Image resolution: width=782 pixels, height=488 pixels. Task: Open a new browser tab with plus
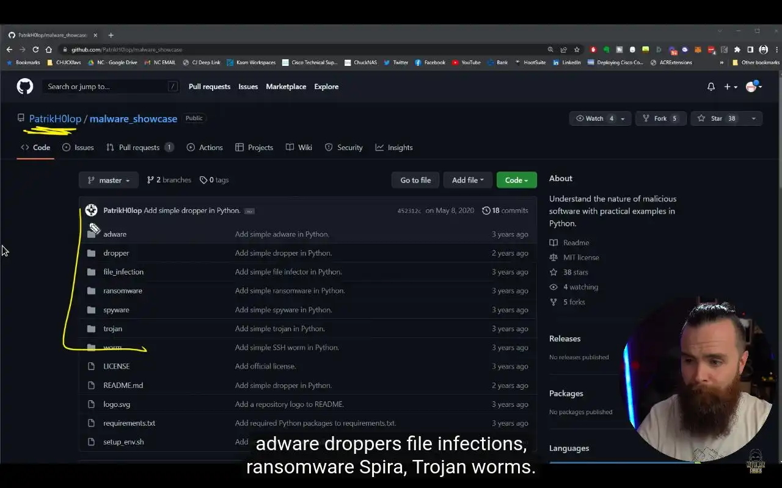click(111, 35)
